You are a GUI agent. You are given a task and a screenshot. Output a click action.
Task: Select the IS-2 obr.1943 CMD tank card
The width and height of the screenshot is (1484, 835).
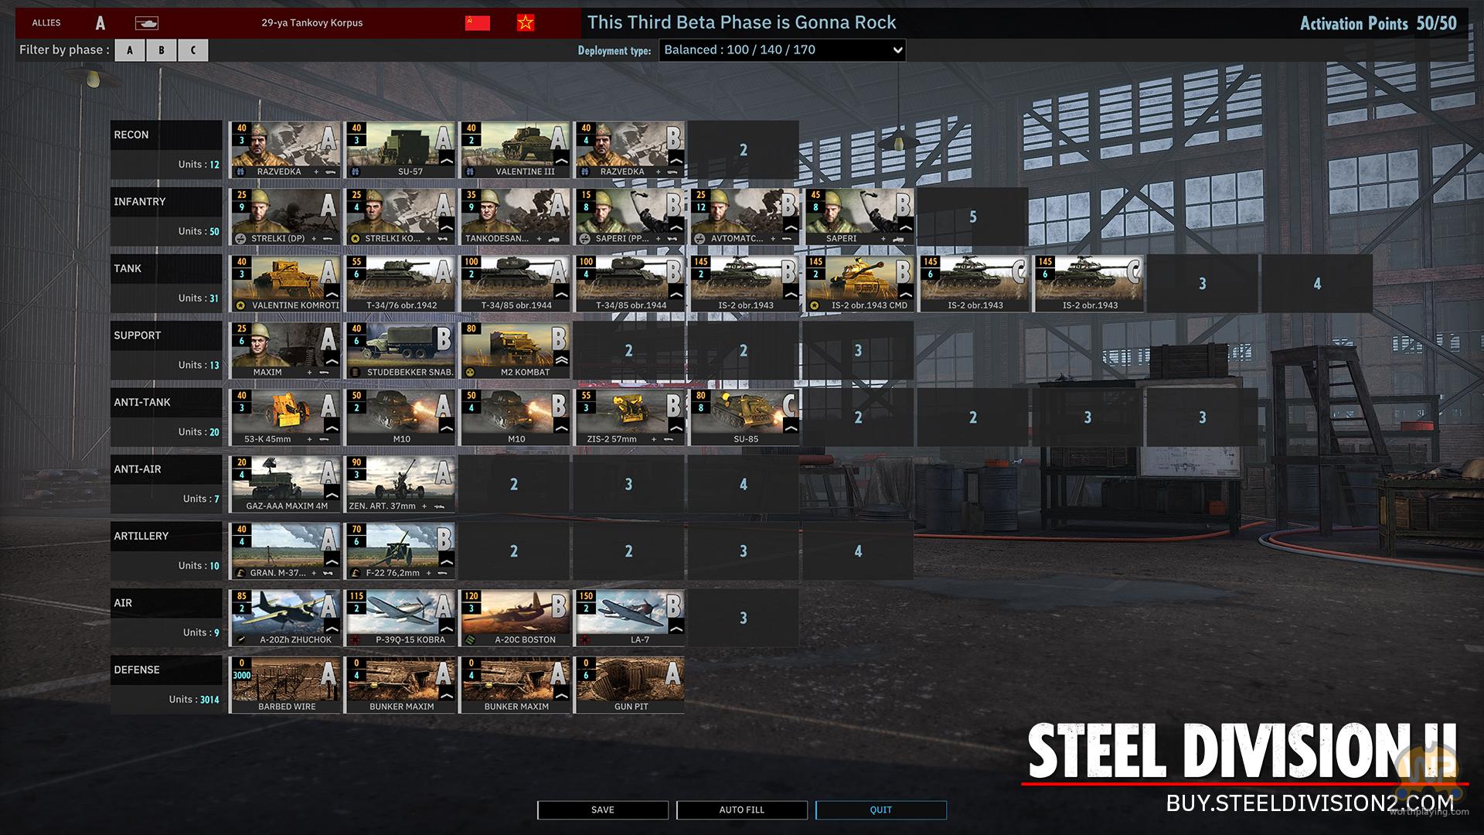pyautogui.click(x=859, y=283)
